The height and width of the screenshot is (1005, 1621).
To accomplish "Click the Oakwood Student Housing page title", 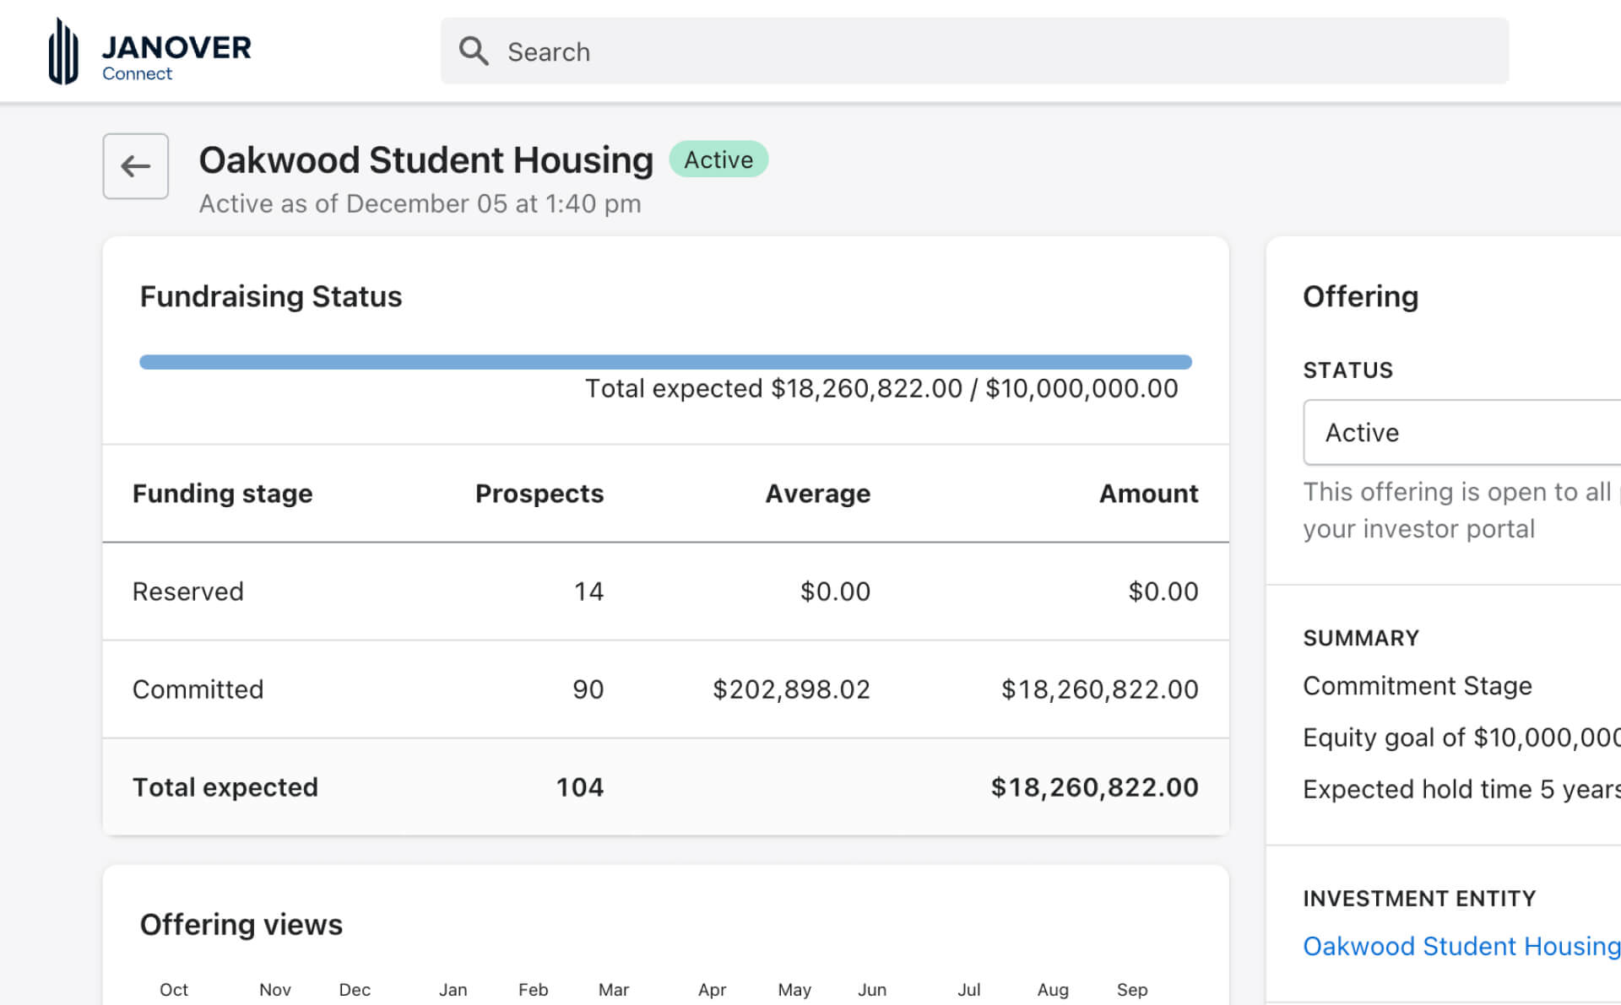I will 426,160.
